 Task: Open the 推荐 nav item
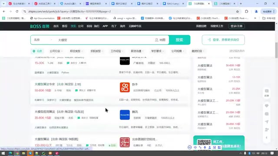click(65, 26)
